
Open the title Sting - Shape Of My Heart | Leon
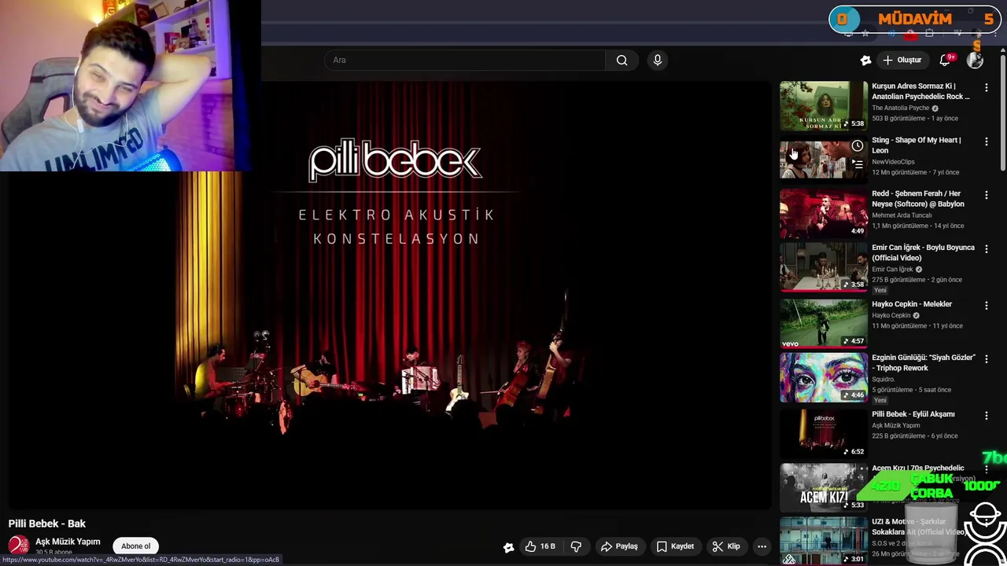click(917, 145)
